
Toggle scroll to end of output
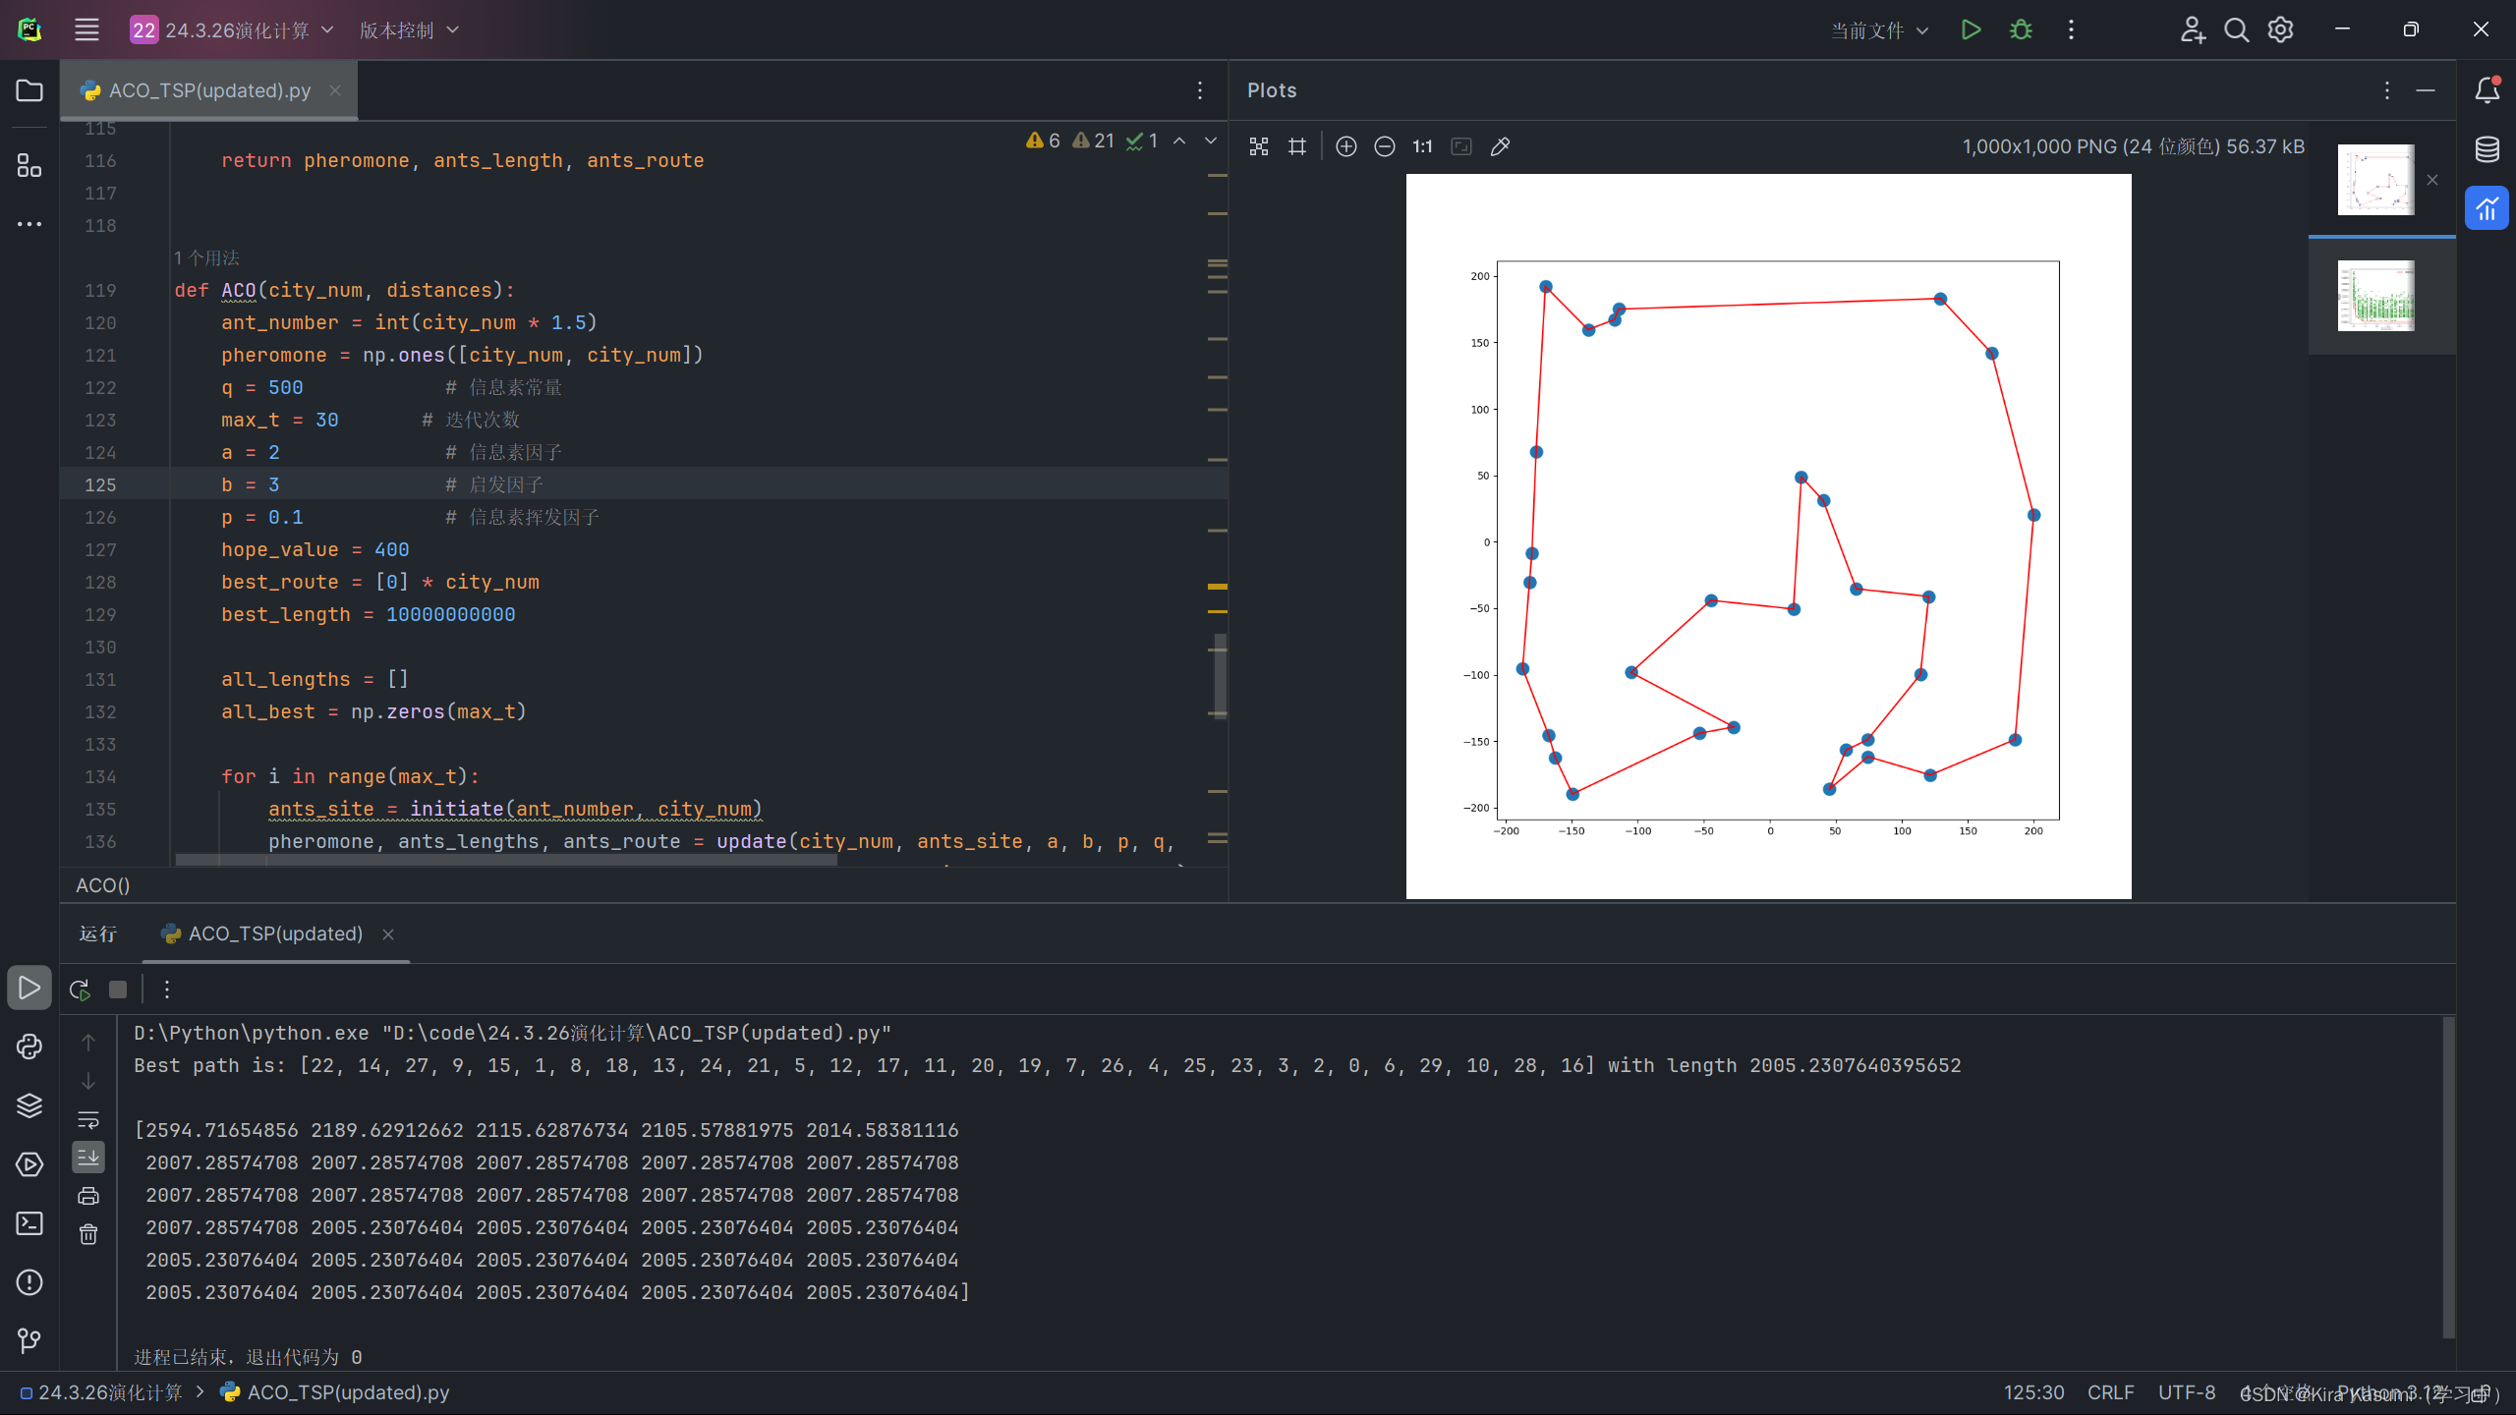(88, 1157)
